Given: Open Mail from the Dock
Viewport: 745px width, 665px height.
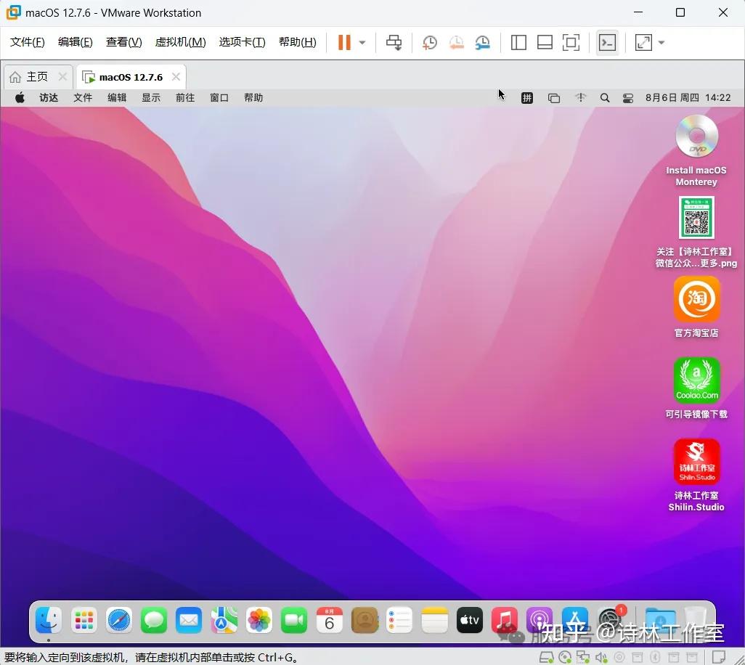Looking at the screenshot, I should click(x=189, y=620).
